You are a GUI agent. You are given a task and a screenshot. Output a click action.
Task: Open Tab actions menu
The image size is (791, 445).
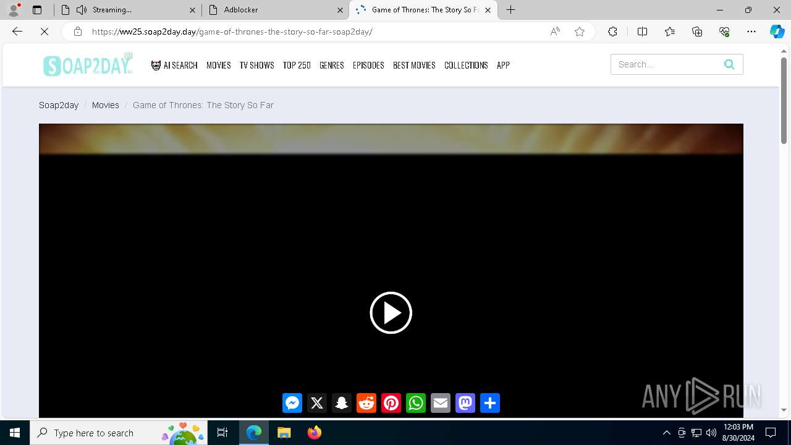tap(37, 10)
